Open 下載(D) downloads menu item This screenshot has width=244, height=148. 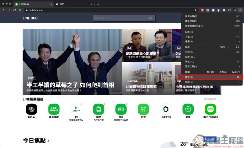[212, 37]
